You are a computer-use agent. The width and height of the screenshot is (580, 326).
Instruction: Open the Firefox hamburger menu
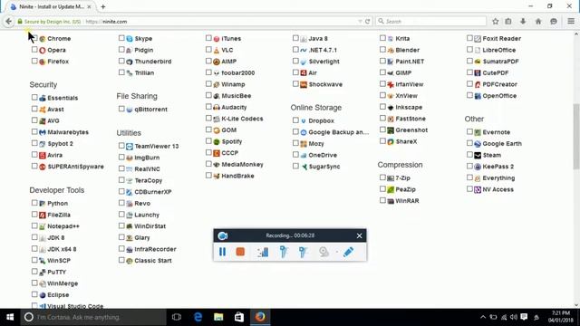[571, 22]
